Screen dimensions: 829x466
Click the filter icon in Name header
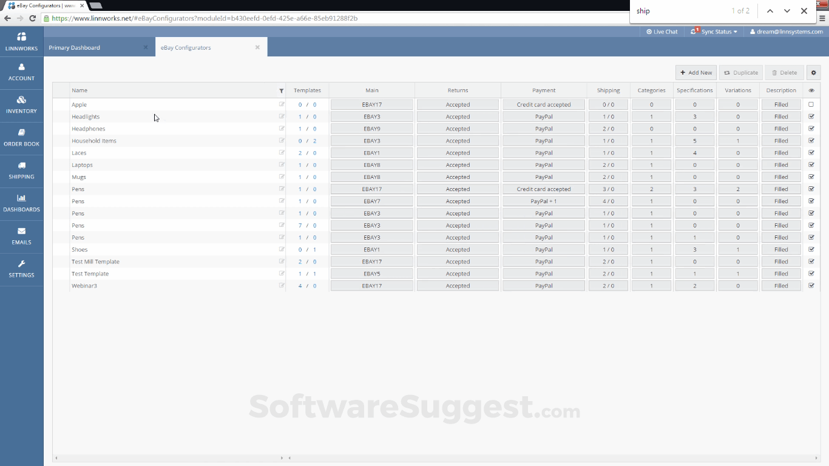(281, 91)
